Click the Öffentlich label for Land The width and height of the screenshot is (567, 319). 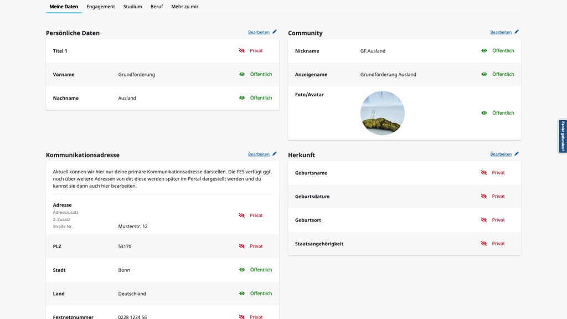261,294
